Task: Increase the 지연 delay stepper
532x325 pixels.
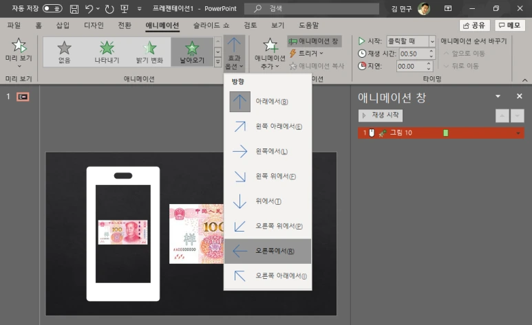Action: (429, 63)
